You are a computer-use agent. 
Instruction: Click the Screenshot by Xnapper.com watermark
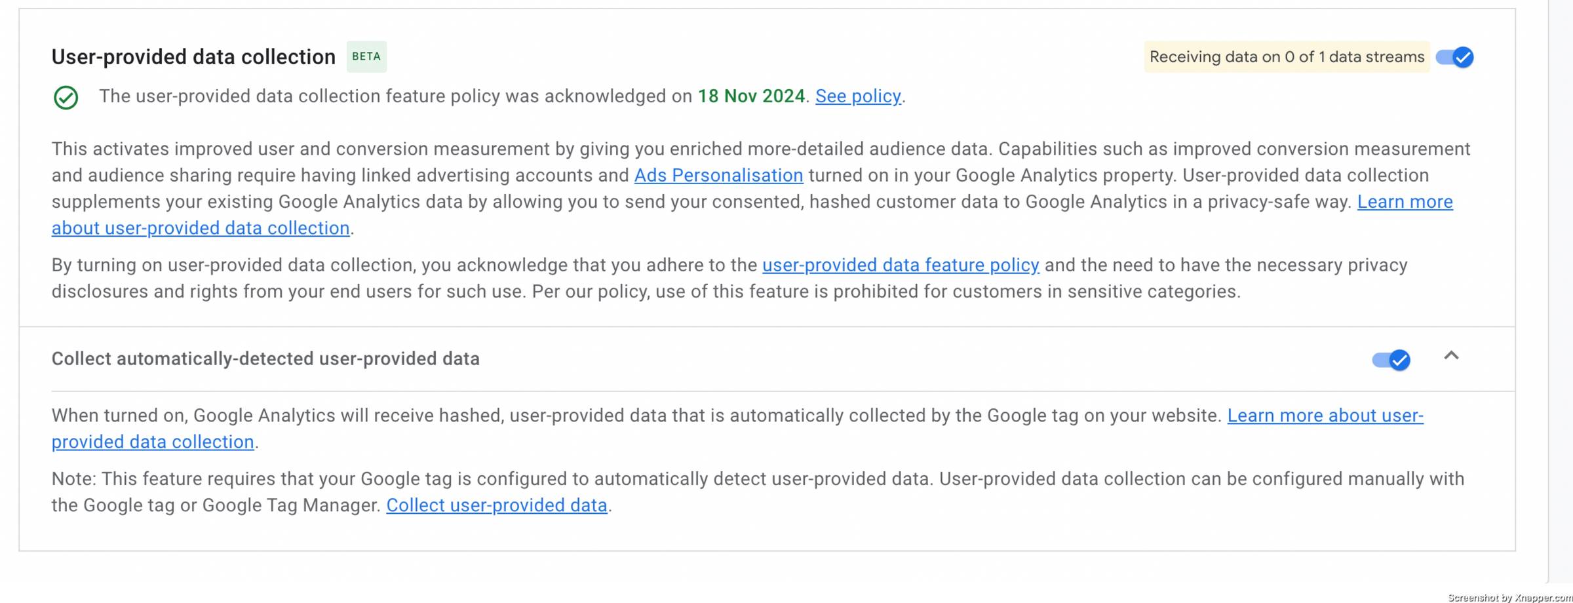pyautogui.click(x=1509, y=598)
